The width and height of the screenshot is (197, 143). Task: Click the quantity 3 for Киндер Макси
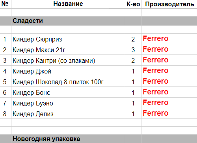(133, 50)
